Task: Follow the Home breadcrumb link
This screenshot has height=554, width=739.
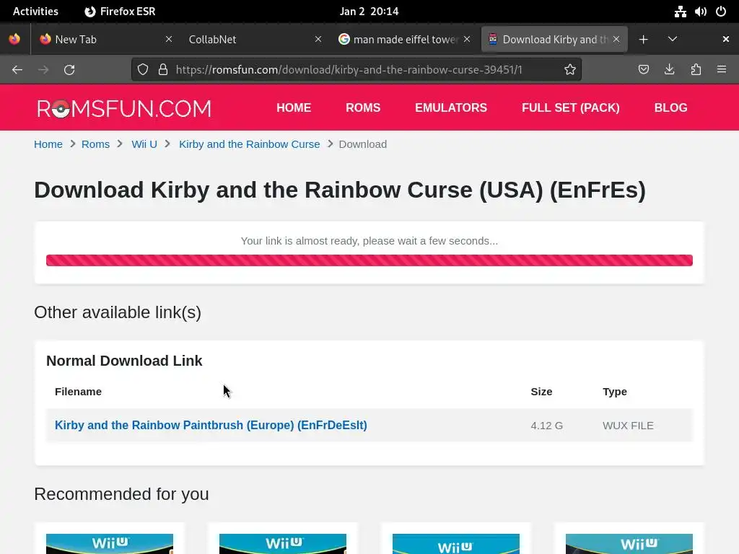Action: [x=48, y=144]
